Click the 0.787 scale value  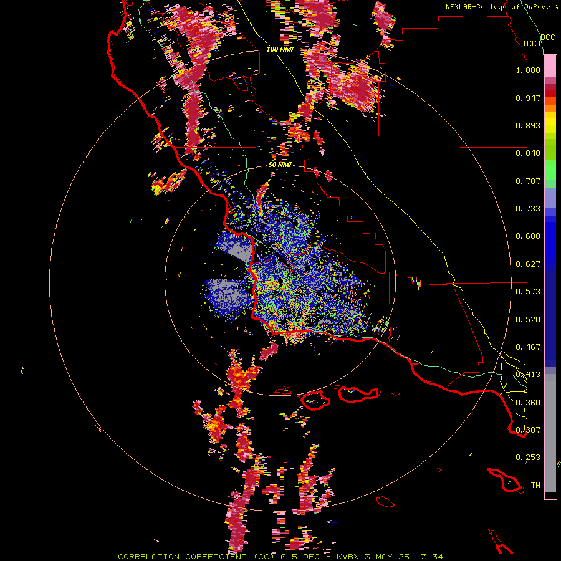pyautogui.click(x=528, y=181)
